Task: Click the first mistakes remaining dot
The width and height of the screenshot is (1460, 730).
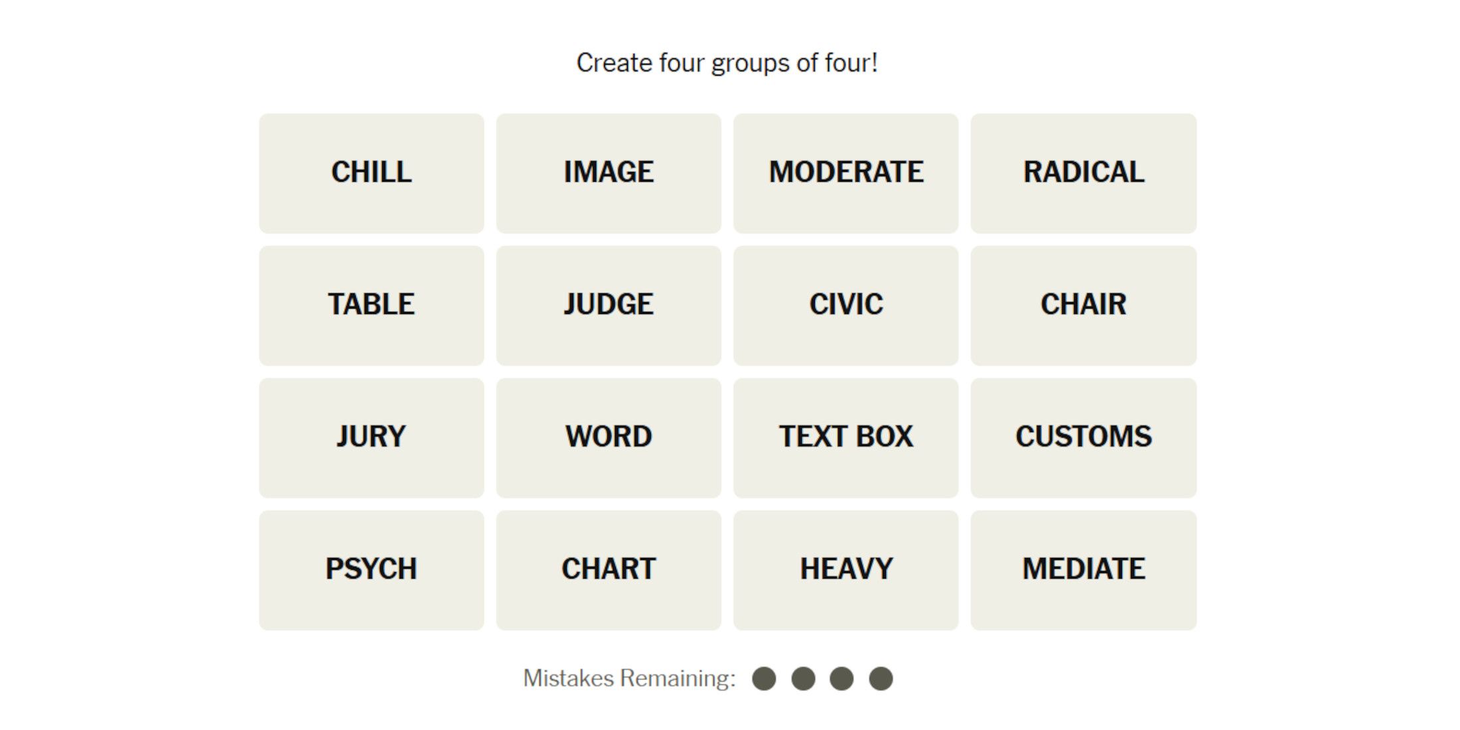Action: pyautogui.click(x=764, y=679)
